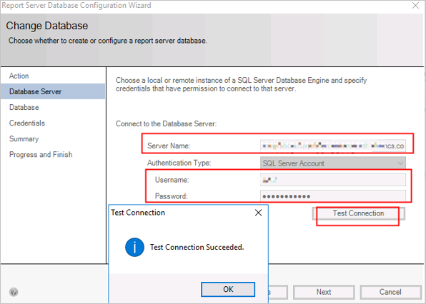426x304 pixels.
Task: Cancel the configuration wizard
Action: tap(390, 292)
